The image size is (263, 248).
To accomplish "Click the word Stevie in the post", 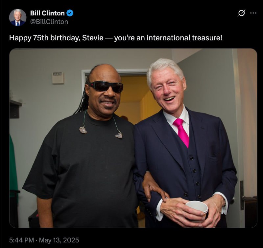I will (x=93, y=38).
